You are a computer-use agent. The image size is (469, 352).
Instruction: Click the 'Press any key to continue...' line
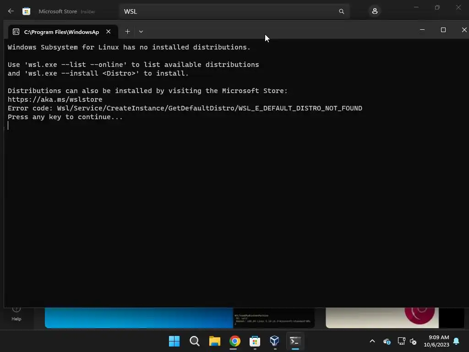[65, 117]
